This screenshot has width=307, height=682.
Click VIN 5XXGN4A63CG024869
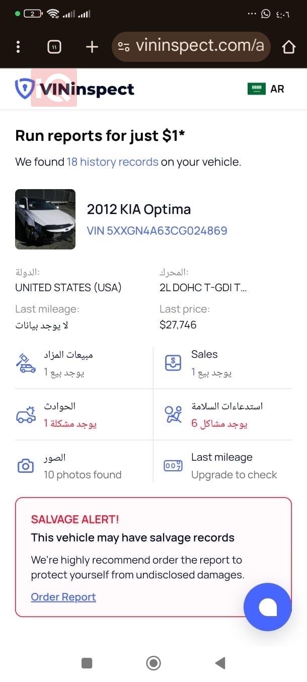click(x=157, y=230)
